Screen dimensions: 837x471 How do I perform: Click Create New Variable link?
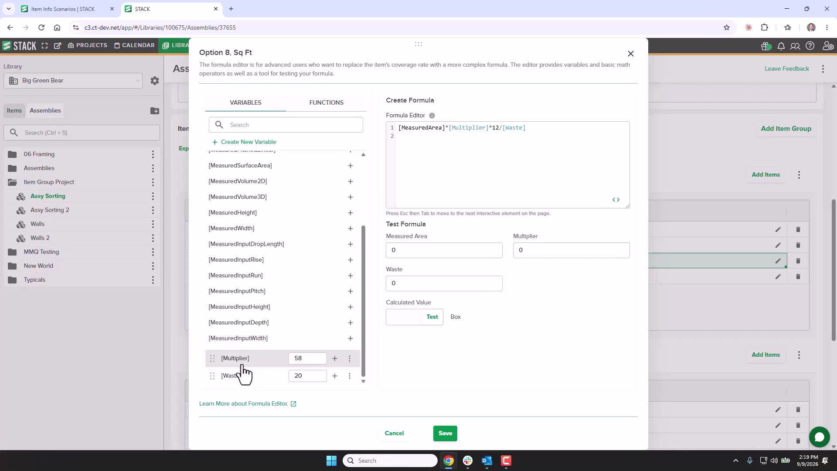[244, 142]
